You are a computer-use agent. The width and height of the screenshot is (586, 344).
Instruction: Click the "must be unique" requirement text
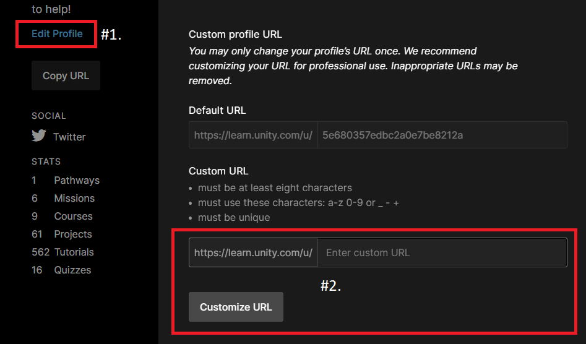point(234,217)
